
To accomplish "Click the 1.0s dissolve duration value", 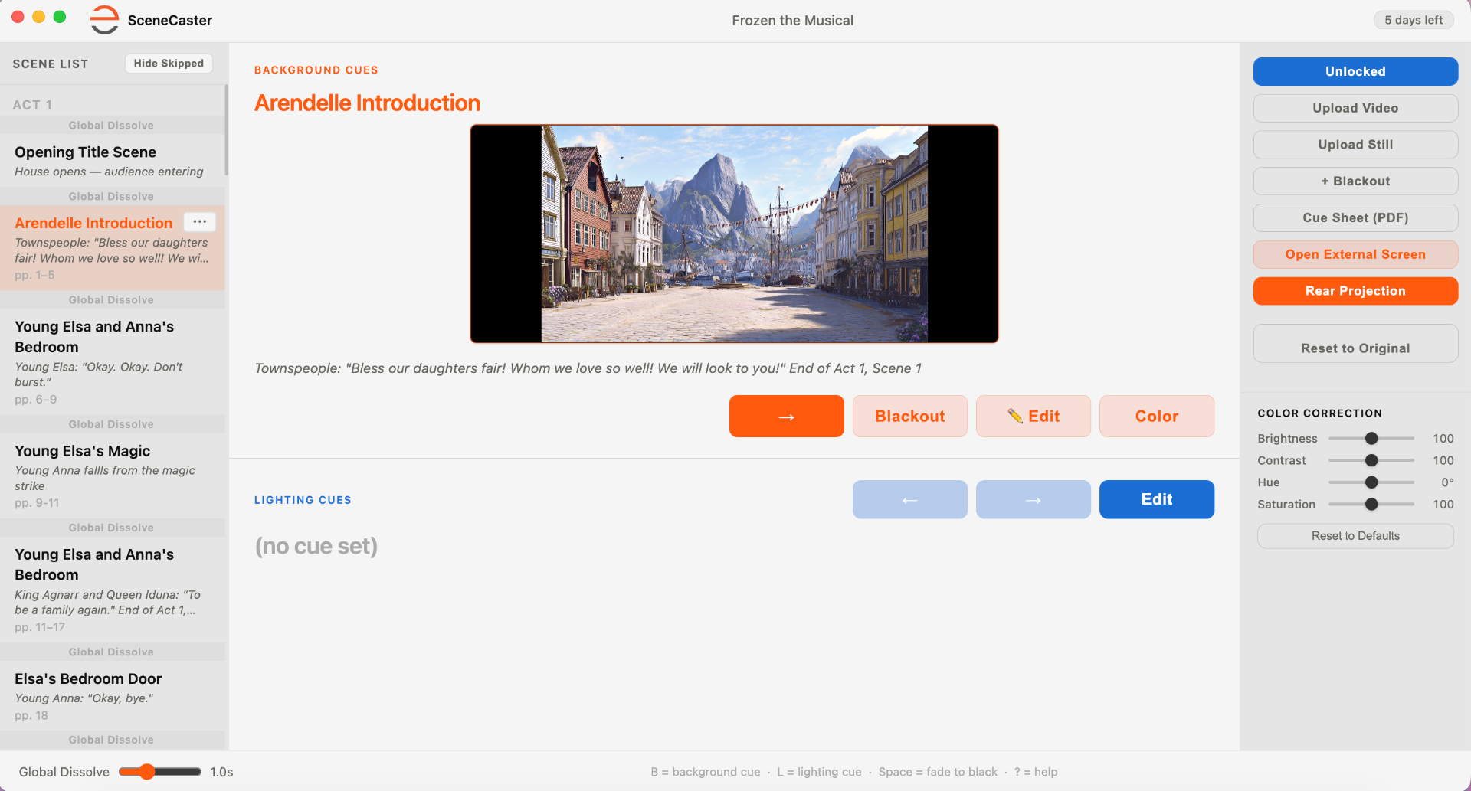I will pyautogui.click(x=221, y=772).
